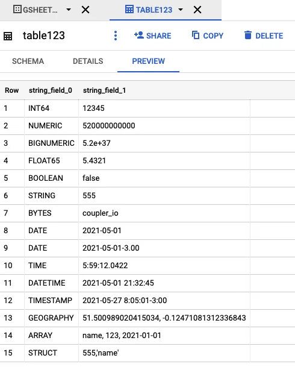Select the DATETIME cell
295x367 pixels.
[x=51, y=283]
